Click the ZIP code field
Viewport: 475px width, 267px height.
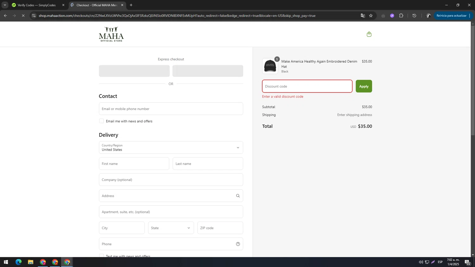220,228
